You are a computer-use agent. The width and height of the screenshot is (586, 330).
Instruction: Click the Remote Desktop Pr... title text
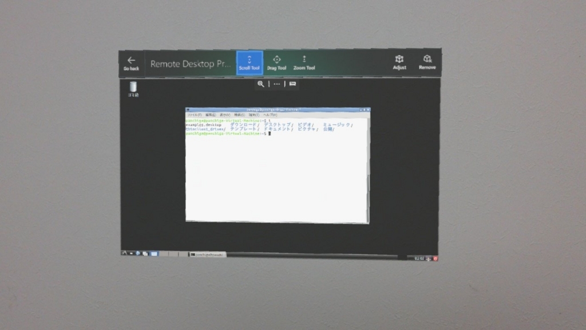(190, 64)
